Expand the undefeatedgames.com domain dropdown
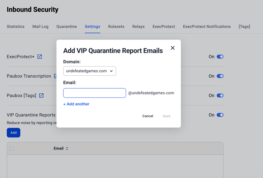 click(x=89, y=71)
